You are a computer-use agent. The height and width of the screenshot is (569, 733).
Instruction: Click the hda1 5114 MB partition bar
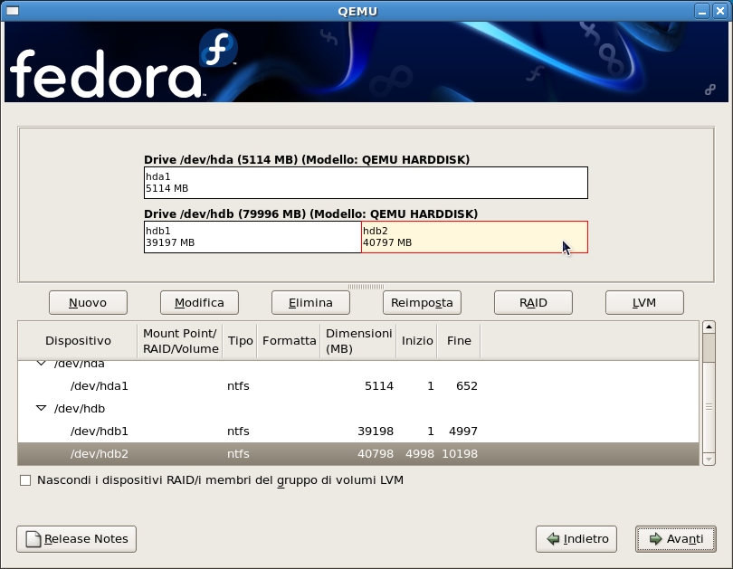366,183
